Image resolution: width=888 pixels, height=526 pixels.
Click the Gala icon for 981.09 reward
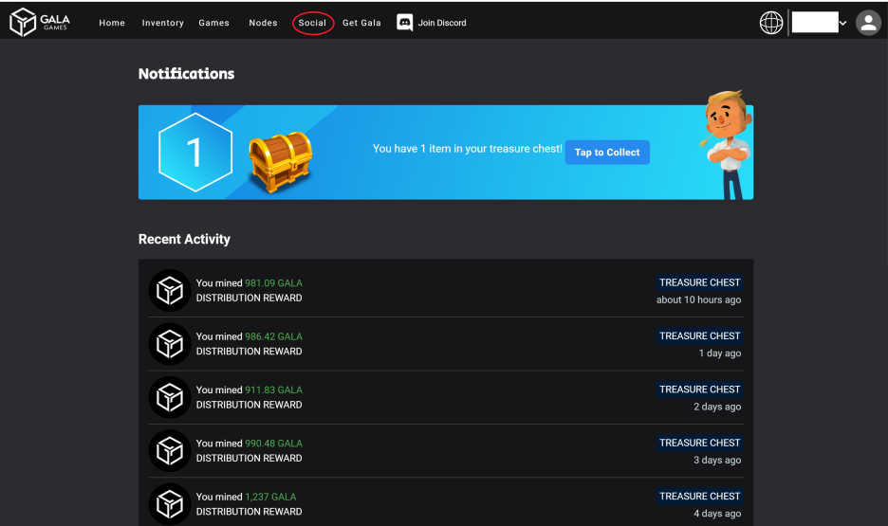pyautogui.click(x=169, y=291)
